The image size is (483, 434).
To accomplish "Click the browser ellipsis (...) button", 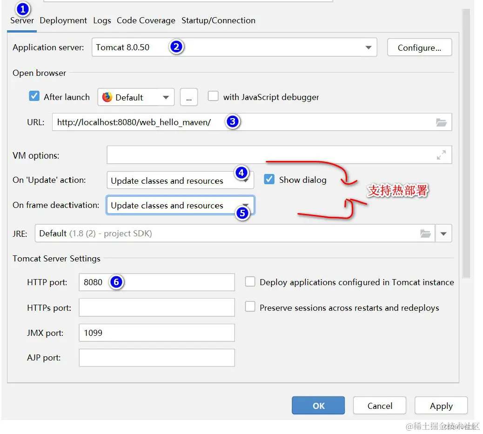I will [189, 97].
